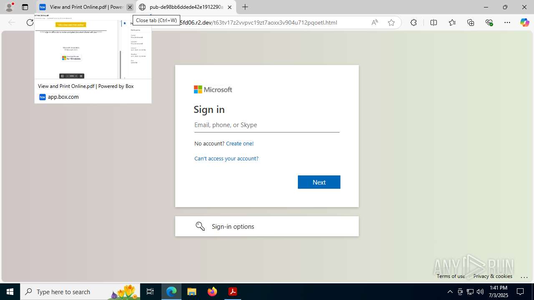Viewport: 534px width, 300px height.
Task: Open the Windows Start menu
Action: pyautogui.click(x=10, y=292)
